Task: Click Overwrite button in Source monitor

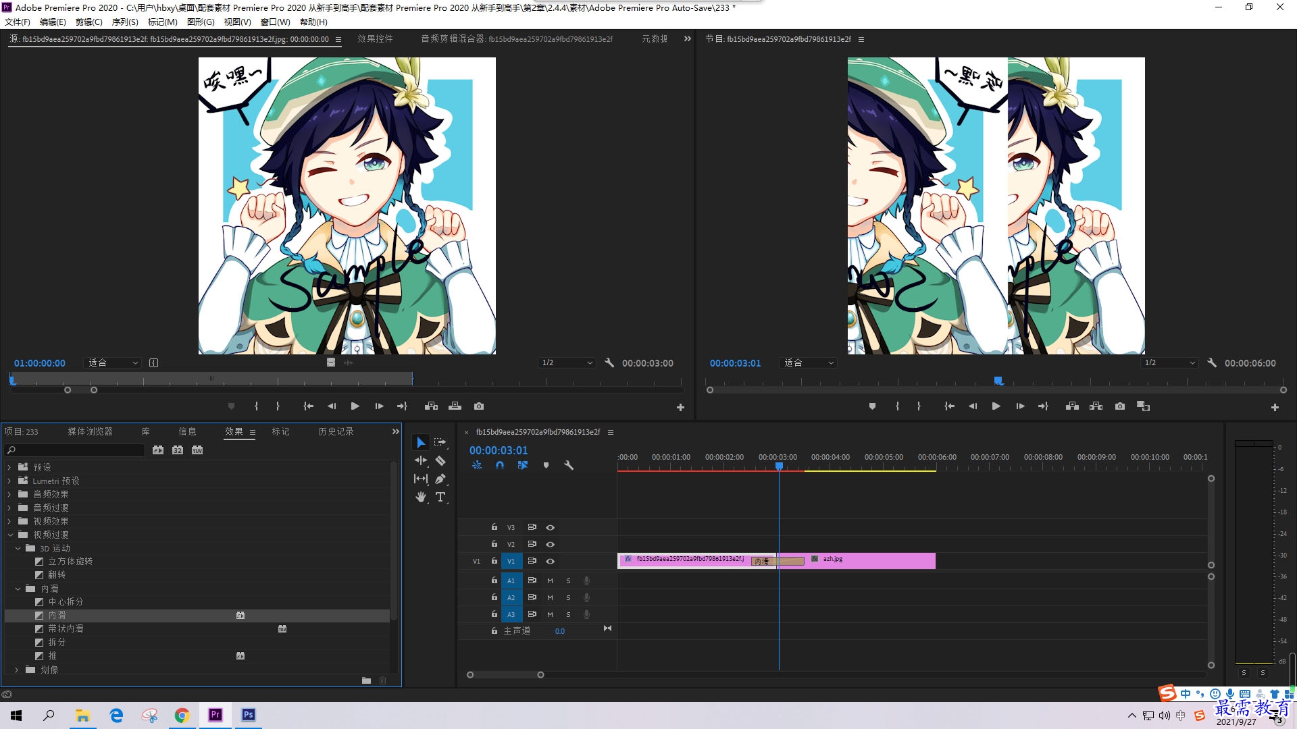Action: 455,406
